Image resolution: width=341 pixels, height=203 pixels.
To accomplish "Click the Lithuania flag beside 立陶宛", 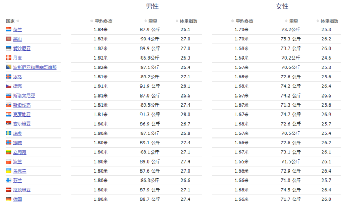I will click(x=9, y=152).
